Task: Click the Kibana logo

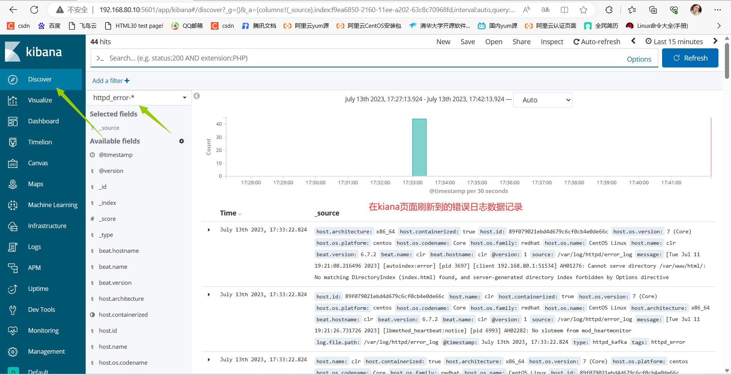Action: tap(34, 51)
